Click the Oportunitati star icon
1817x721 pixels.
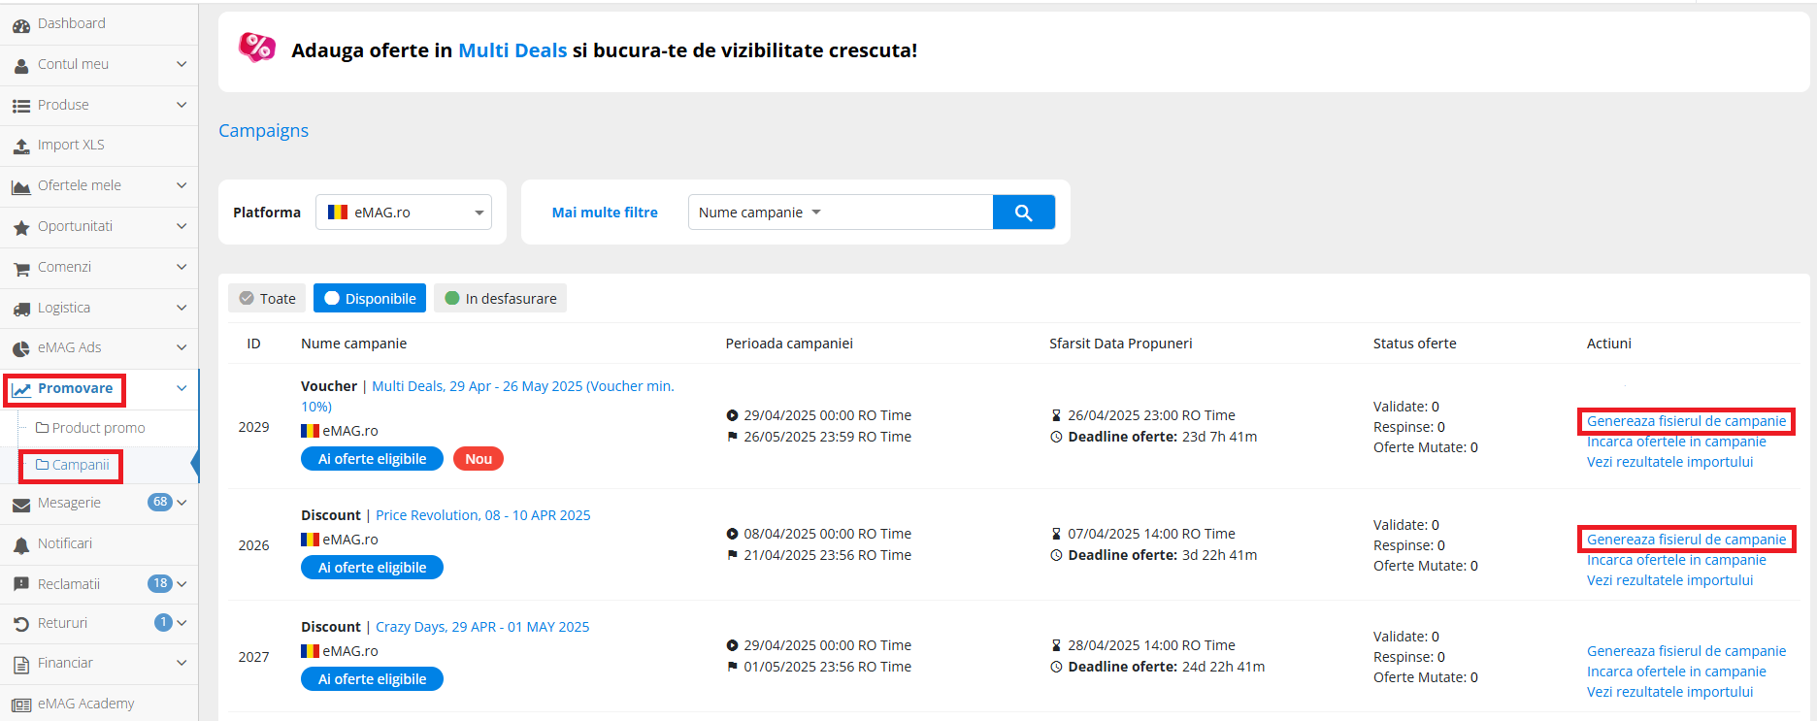[21, 227]
